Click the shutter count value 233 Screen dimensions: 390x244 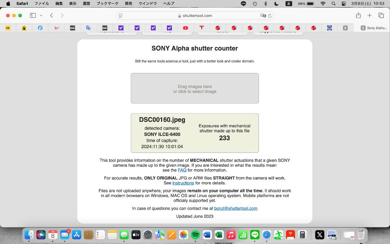224,138
